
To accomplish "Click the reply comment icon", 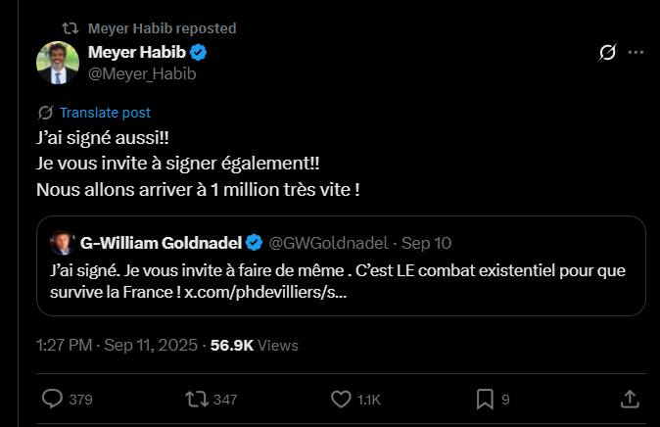I will (x=55, y=400).
